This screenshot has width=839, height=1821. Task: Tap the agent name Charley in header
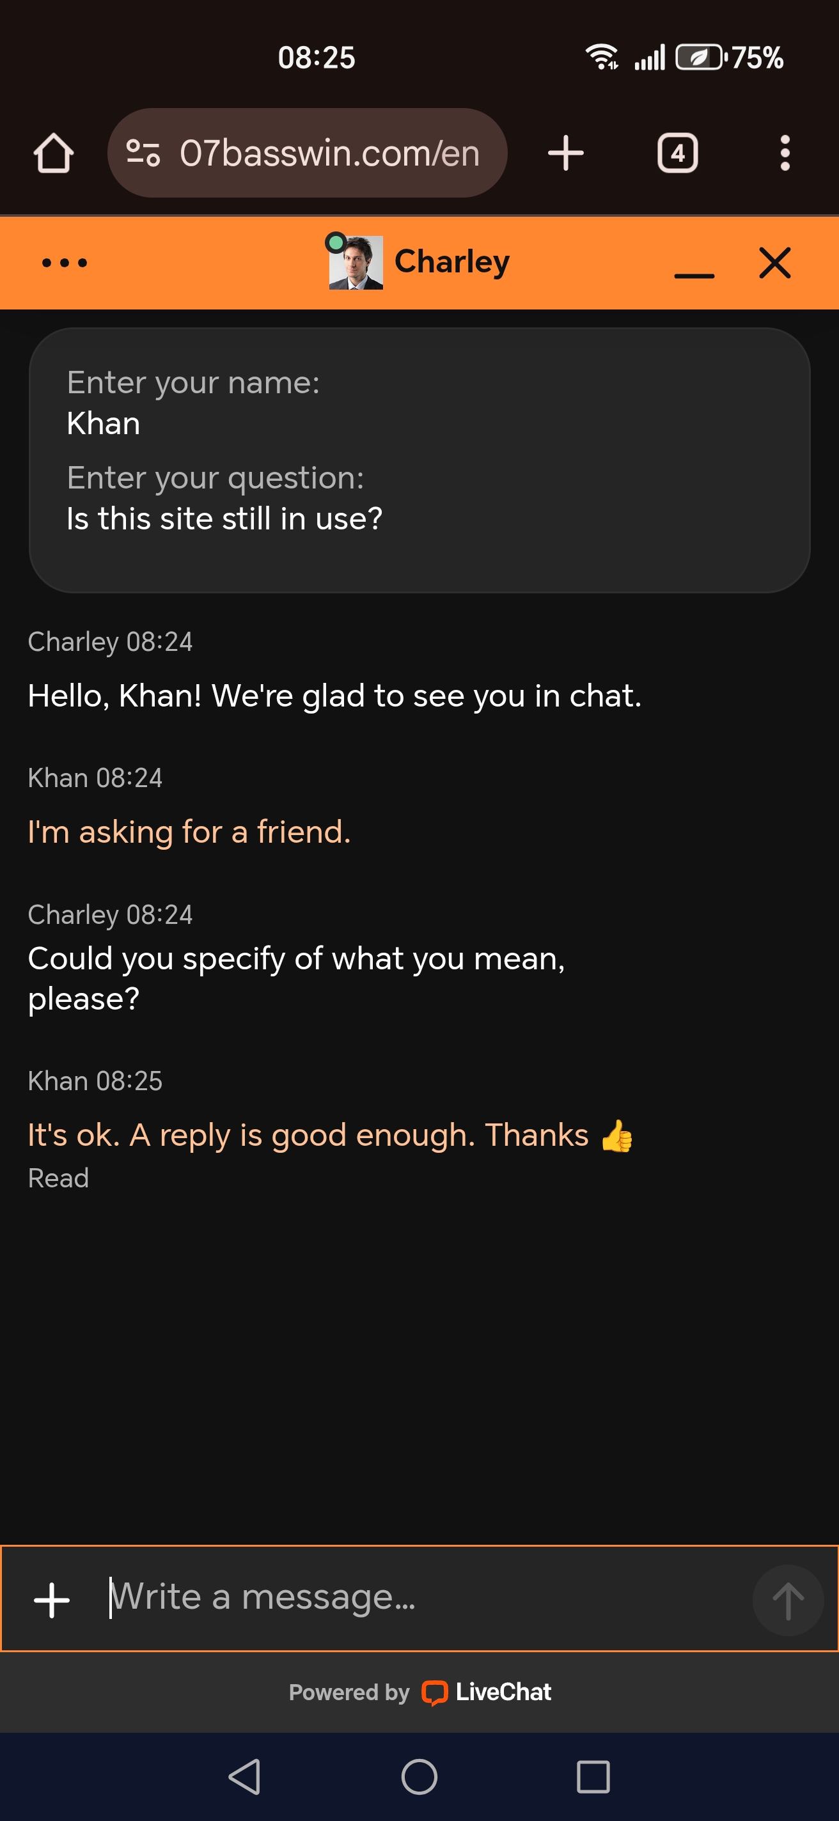click(x=451, y=262)
